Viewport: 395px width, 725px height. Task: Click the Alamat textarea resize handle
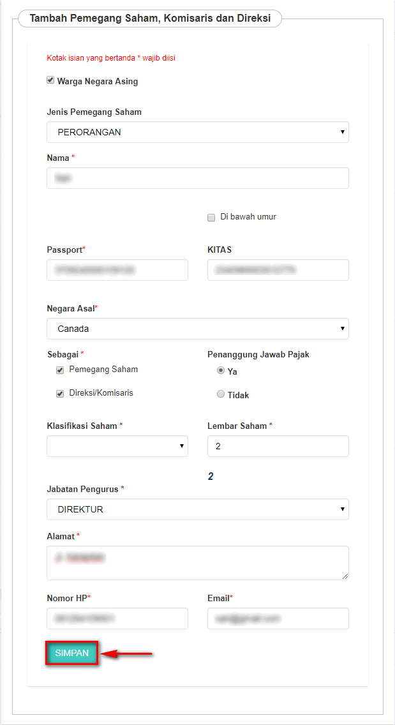pyautogui.click(x=345, y=576)
